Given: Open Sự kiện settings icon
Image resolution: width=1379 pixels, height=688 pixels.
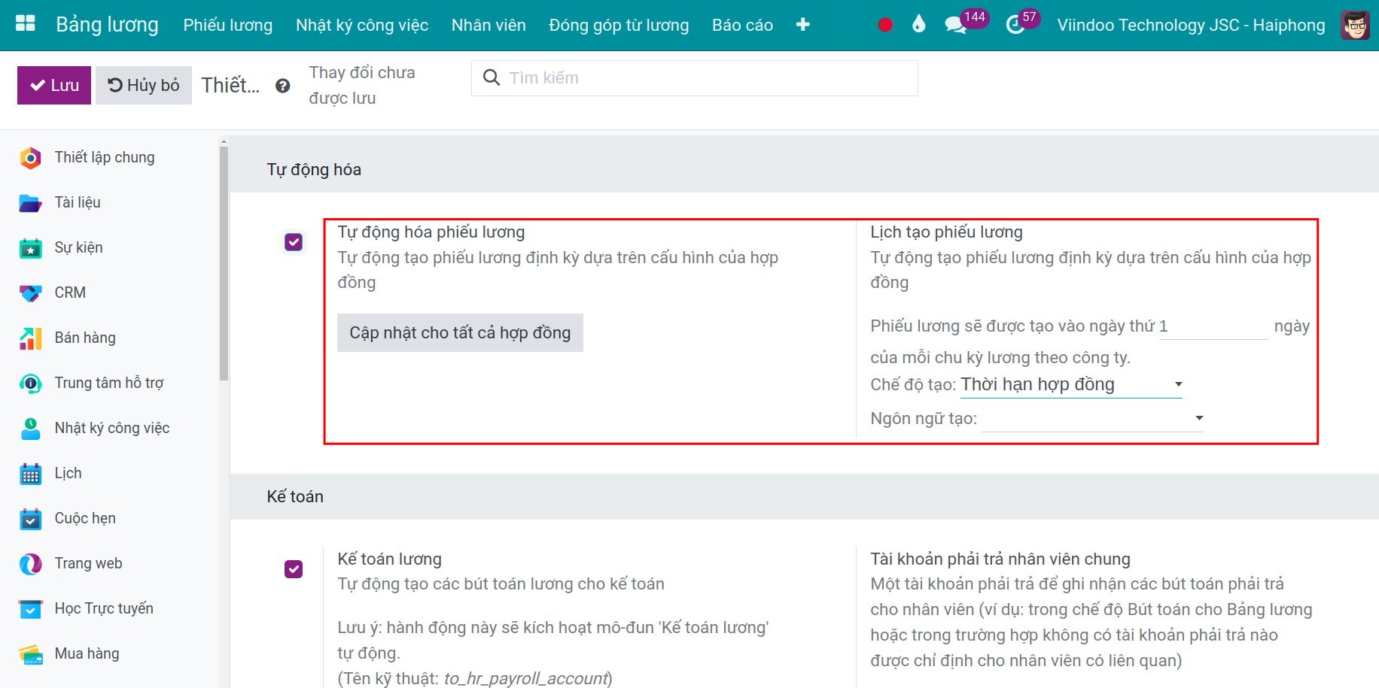Looking at the screenshot, I should 30,248.
